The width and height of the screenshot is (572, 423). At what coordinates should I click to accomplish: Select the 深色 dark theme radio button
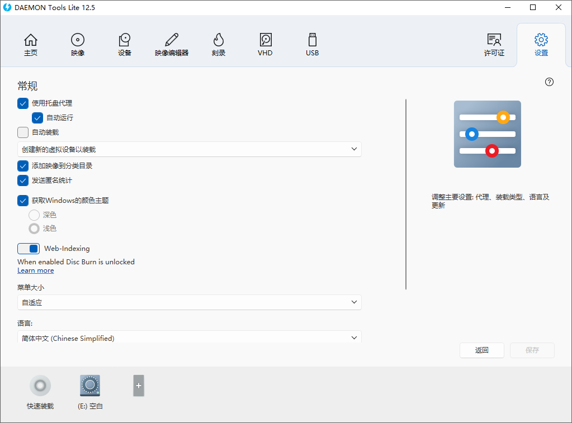(33, 214)
